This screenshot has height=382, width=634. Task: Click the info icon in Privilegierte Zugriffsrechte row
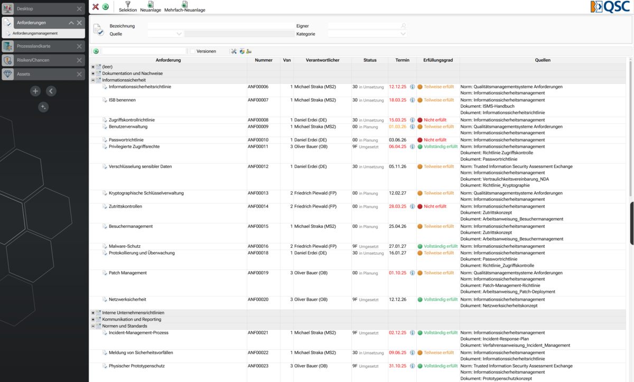point(413,146)
